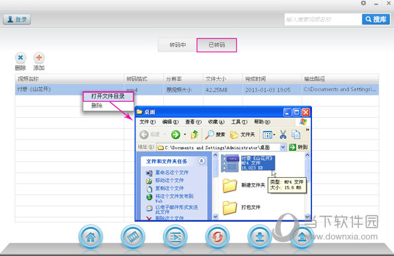Image resolution: width=394 pixels, height=256 pixels.
Task: Focus the video search input field
Action: pos(323,19)
